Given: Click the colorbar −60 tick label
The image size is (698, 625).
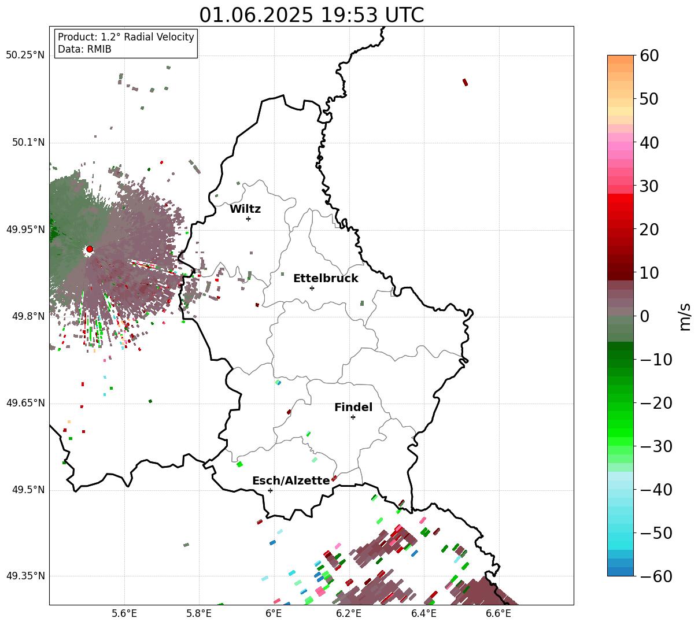Looking at the screenshot, I should click(656, 576).
